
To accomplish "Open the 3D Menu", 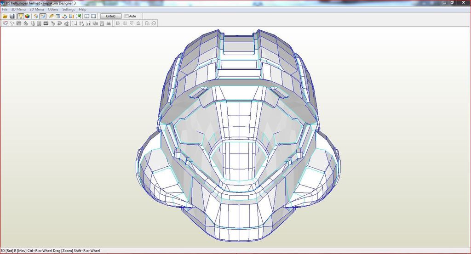I will click(x=18, y=9).
